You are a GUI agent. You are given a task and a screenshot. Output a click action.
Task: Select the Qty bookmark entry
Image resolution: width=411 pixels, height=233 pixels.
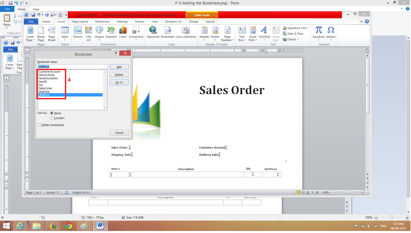point(41,85)
